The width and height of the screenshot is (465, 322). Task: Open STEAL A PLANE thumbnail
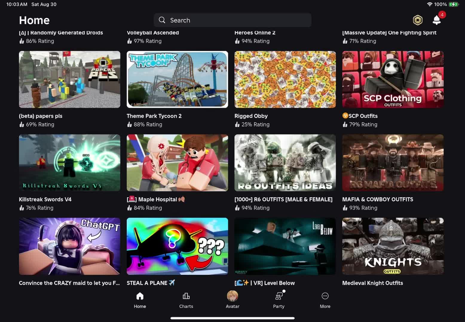tap(177, 246)
